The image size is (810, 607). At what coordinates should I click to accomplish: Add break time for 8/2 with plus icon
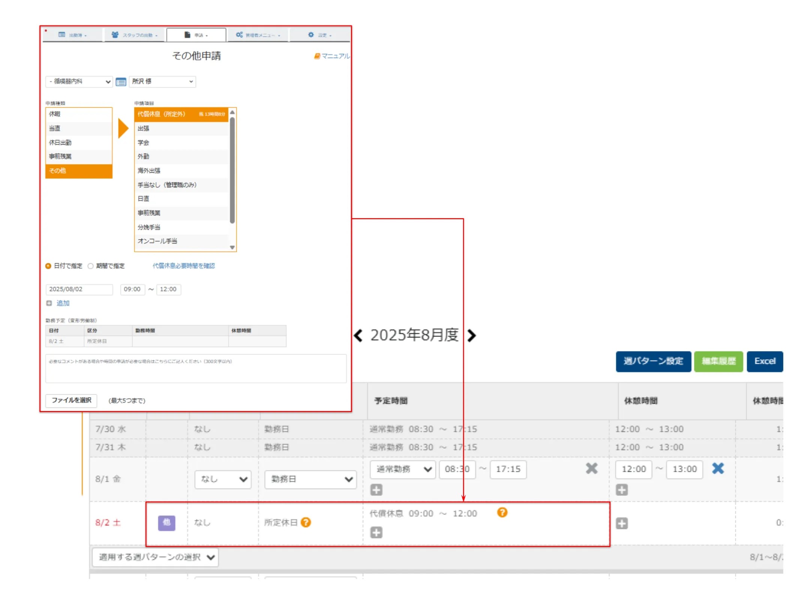(x=621, y=523)
